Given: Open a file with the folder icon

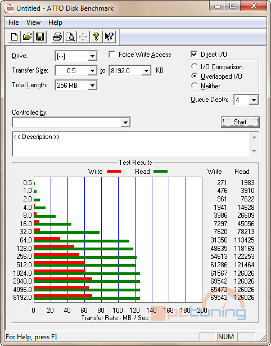Looking at the screenshot, I should pos(27,37).
